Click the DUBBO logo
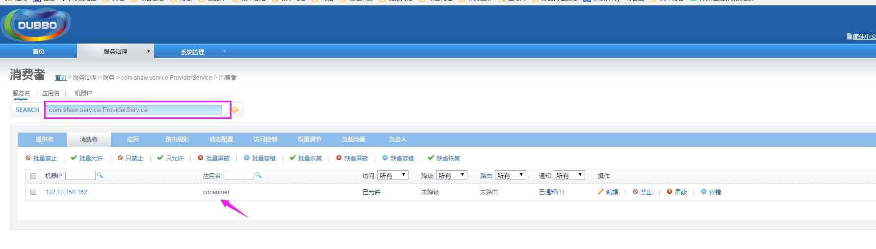 coord(37,25)
